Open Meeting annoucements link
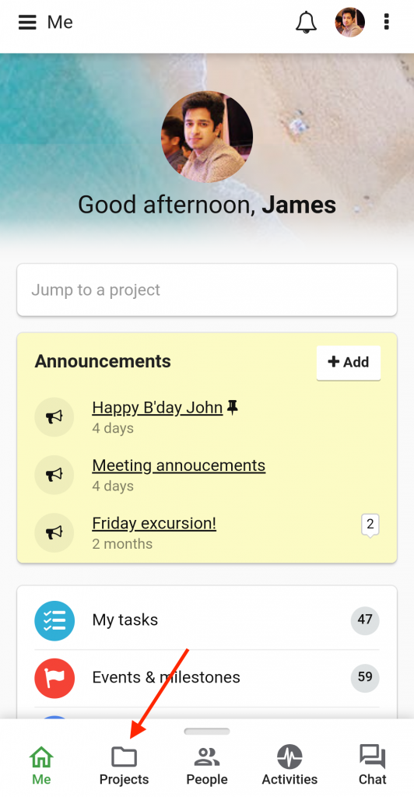Viewport: 414px width, 797px height. [x=179, y=465]
